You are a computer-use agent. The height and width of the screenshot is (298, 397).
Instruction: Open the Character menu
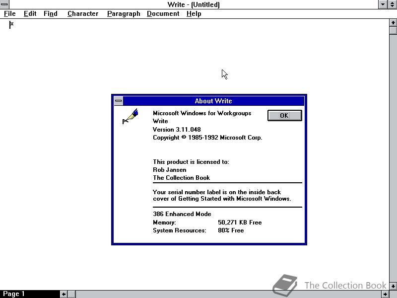(83, 14)
